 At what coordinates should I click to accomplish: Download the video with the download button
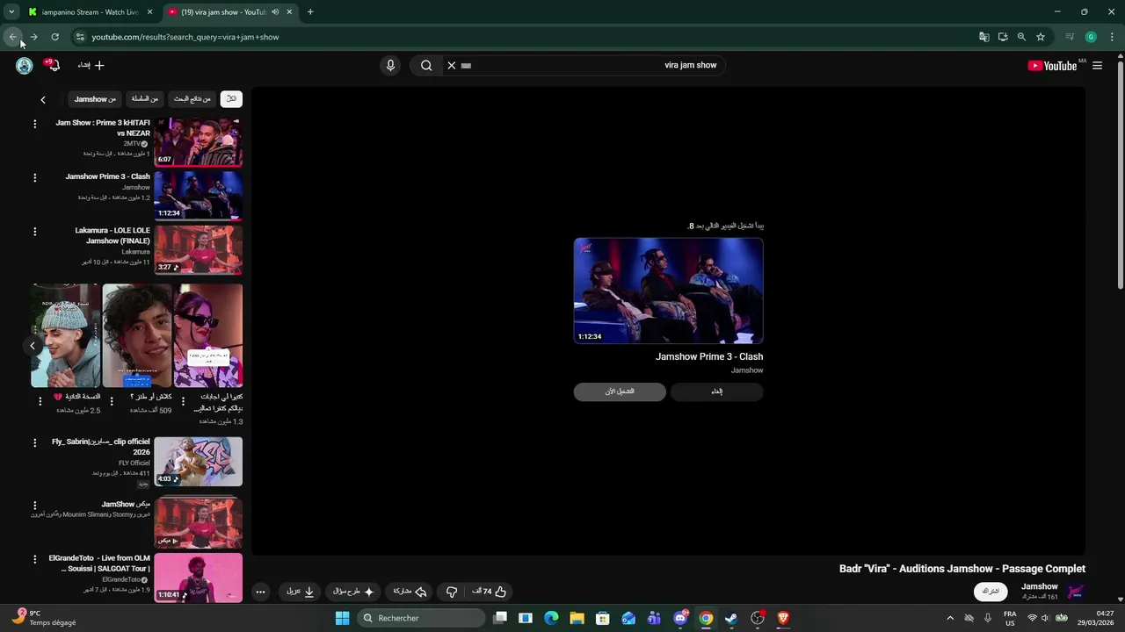point(301,592)
